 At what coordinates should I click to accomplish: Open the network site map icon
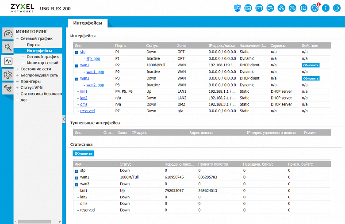281,8
